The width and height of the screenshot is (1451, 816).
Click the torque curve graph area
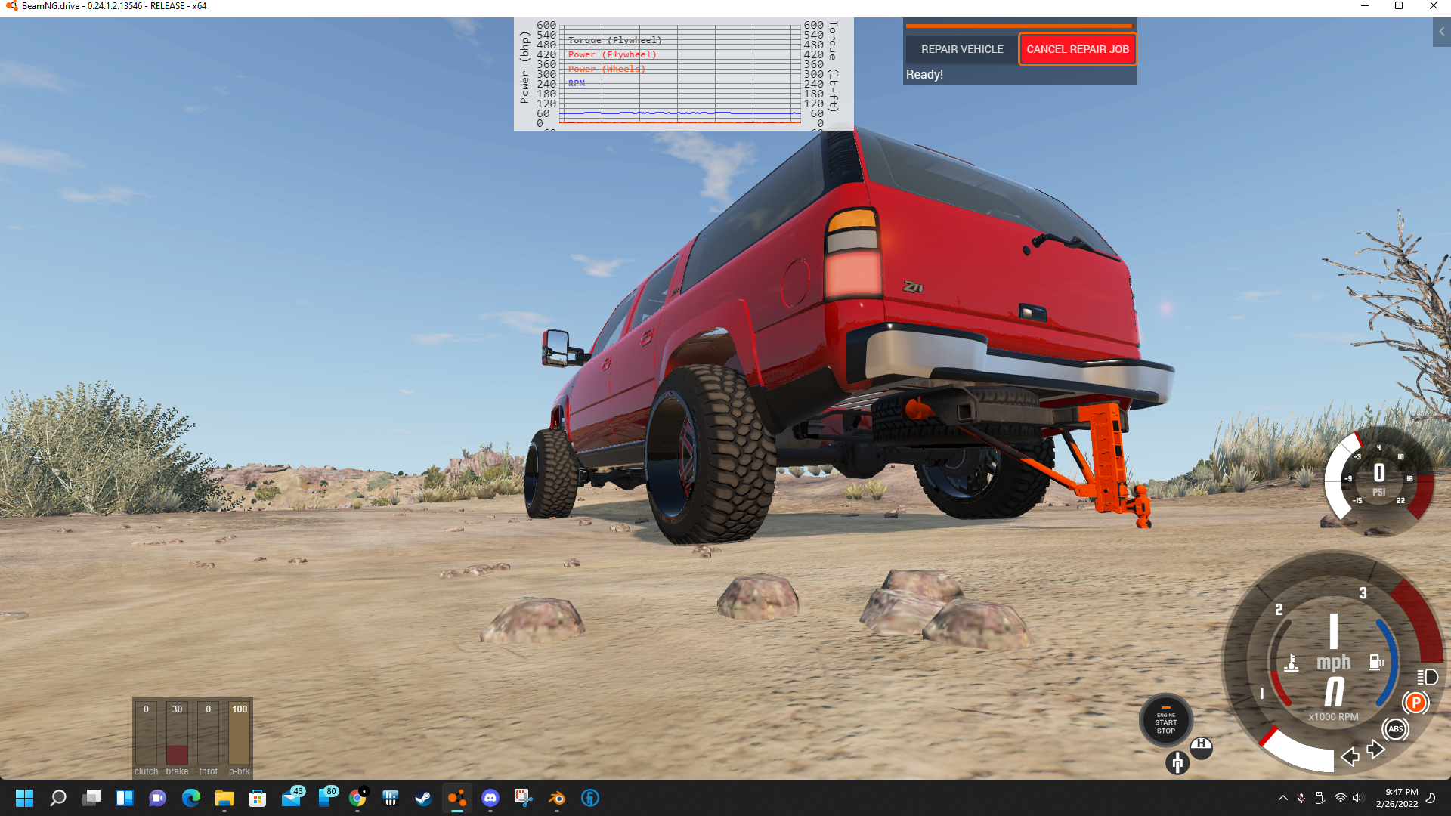coord(679,74)
